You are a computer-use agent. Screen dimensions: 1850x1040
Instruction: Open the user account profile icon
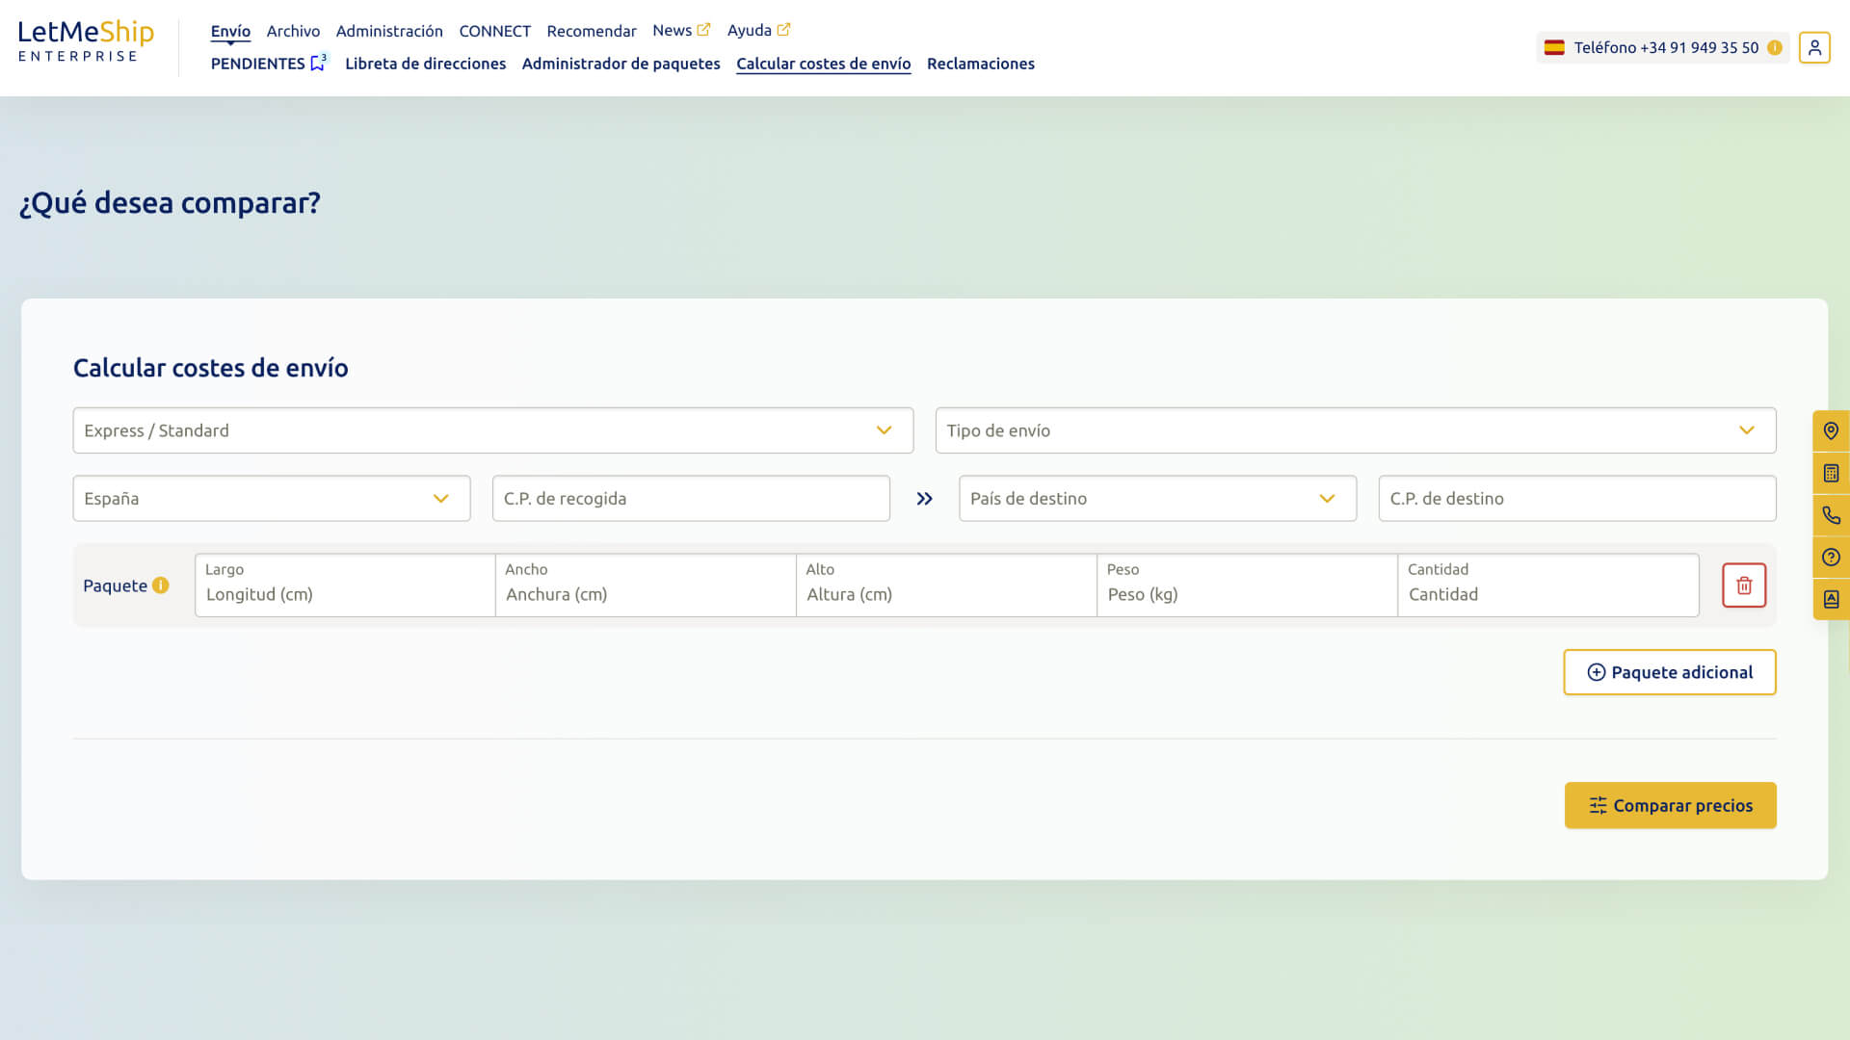tap(1814, 47)
